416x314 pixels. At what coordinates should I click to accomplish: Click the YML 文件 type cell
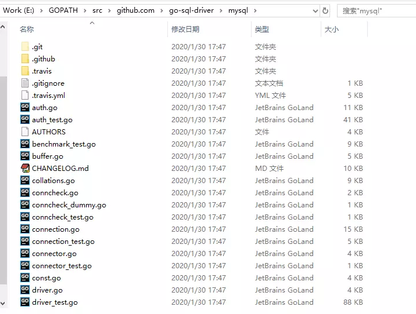(270, 95)
